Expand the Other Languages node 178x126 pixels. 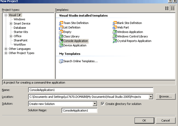[6, 49]
